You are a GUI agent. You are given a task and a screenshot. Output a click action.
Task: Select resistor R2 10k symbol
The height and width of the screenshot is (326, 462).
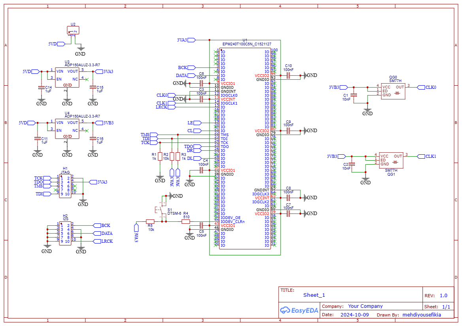[x=172, y=156]
